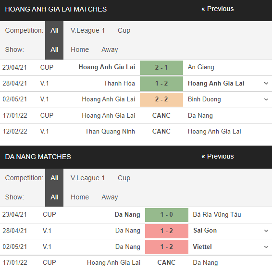Select Competition All in Hoang Anh Gia Lai section
This screenshot has height=271, width=272.
54,31
